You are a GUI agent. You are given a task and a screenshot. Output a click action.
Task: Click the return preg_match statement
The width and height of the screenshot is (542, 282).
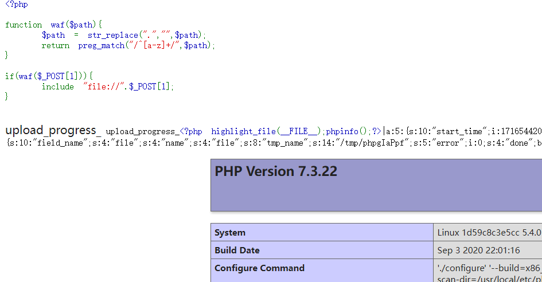point(128,45)
